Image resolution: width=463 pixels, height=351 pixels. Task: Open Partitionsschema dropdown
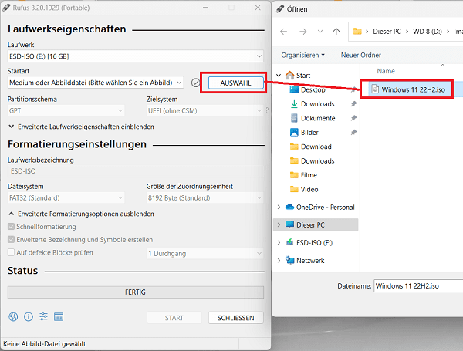[x=66, y=111]
